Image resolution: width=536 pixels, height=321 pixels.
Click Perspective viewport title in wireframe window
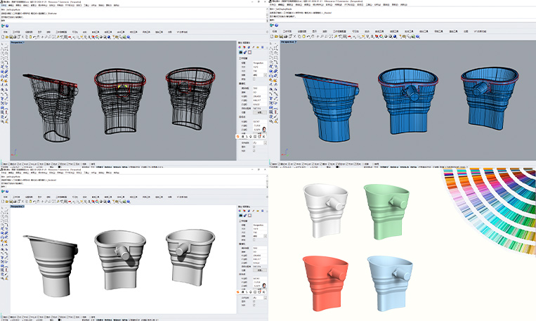(x=16, y=42)
